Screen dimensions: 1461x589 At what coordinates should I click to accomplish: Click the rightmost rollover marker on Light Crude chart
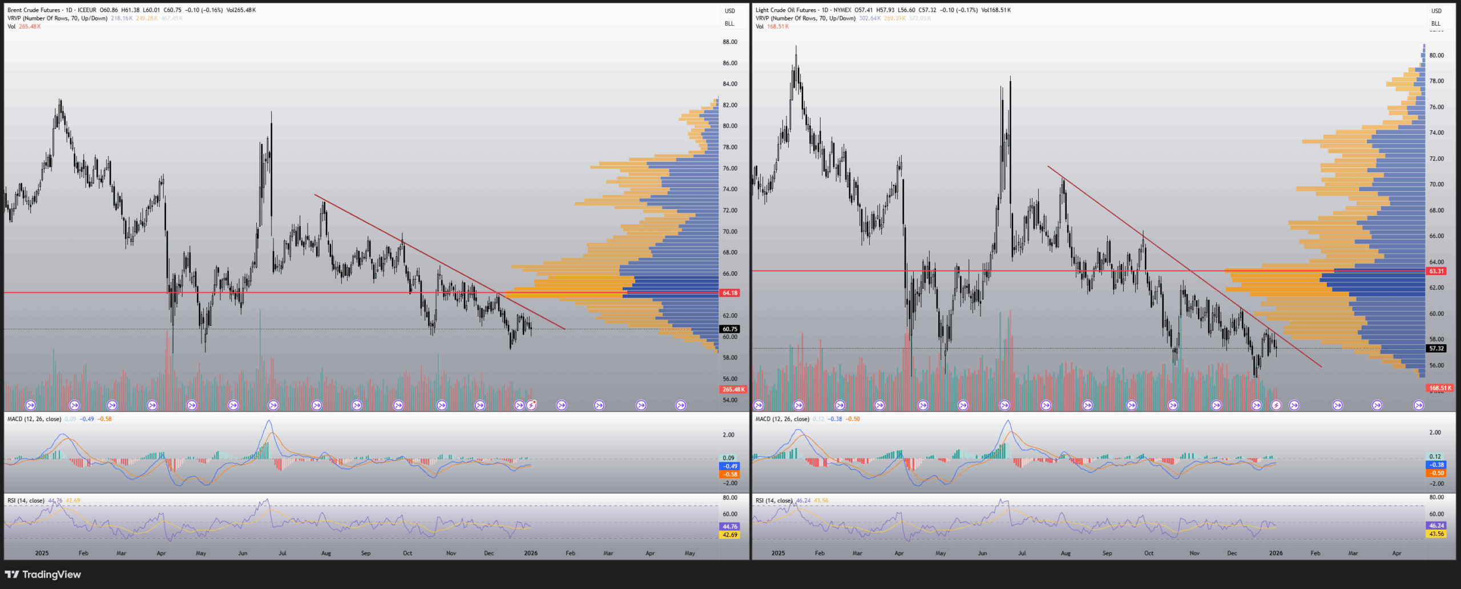(x=1418, y=405)
